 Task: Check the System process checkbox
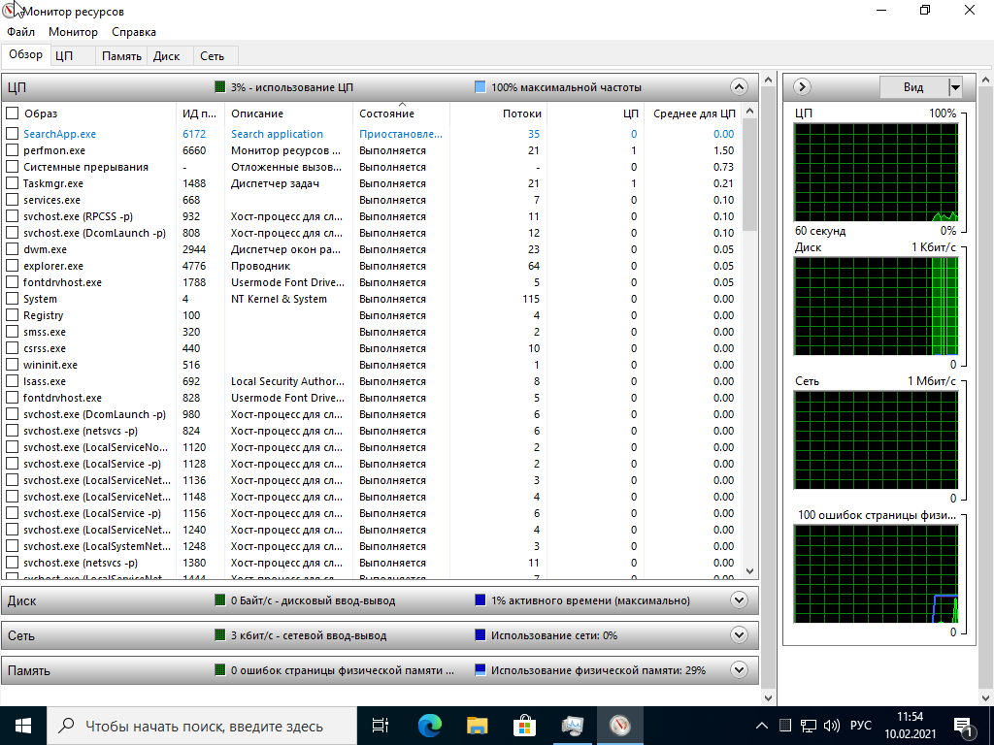(x=12, y=299)
